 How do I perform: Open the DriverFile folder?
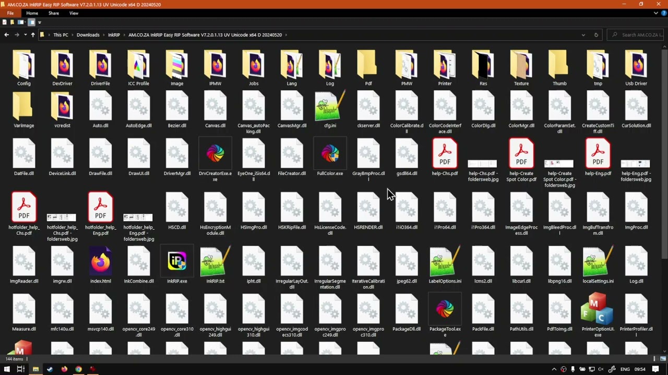(x=100, y=69)
